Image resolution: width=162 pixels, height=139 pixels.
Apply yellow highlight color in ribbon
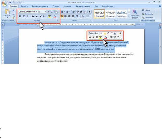[49, 16]
